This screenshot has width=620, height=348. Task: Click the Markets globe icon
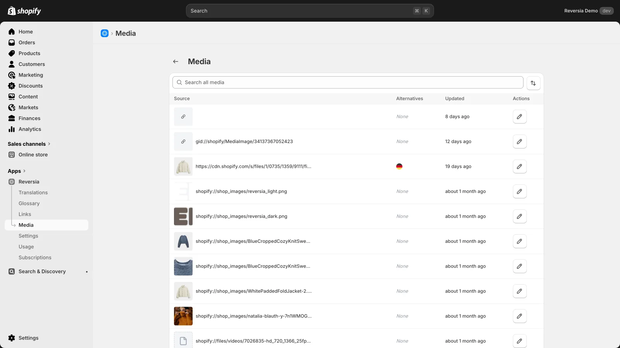(12, 107)
